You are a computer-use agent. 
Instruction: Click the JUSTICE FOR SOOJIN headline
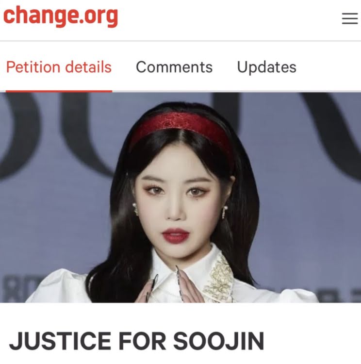136,341
